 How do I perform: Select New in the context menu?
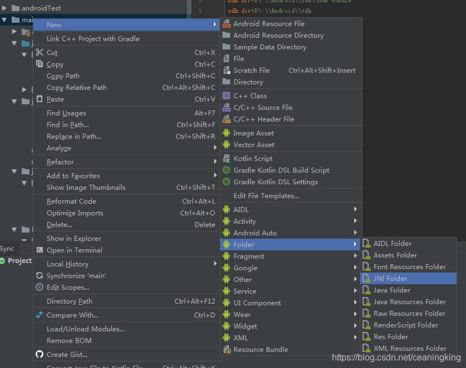pyautogui.click(x=126, y=24)
